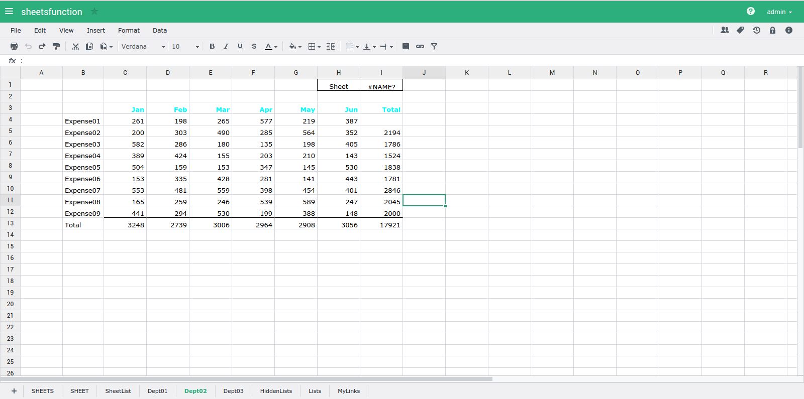Switch to the Dept03 tab
This screenshot has width=804, height=399.
[234, 391]
